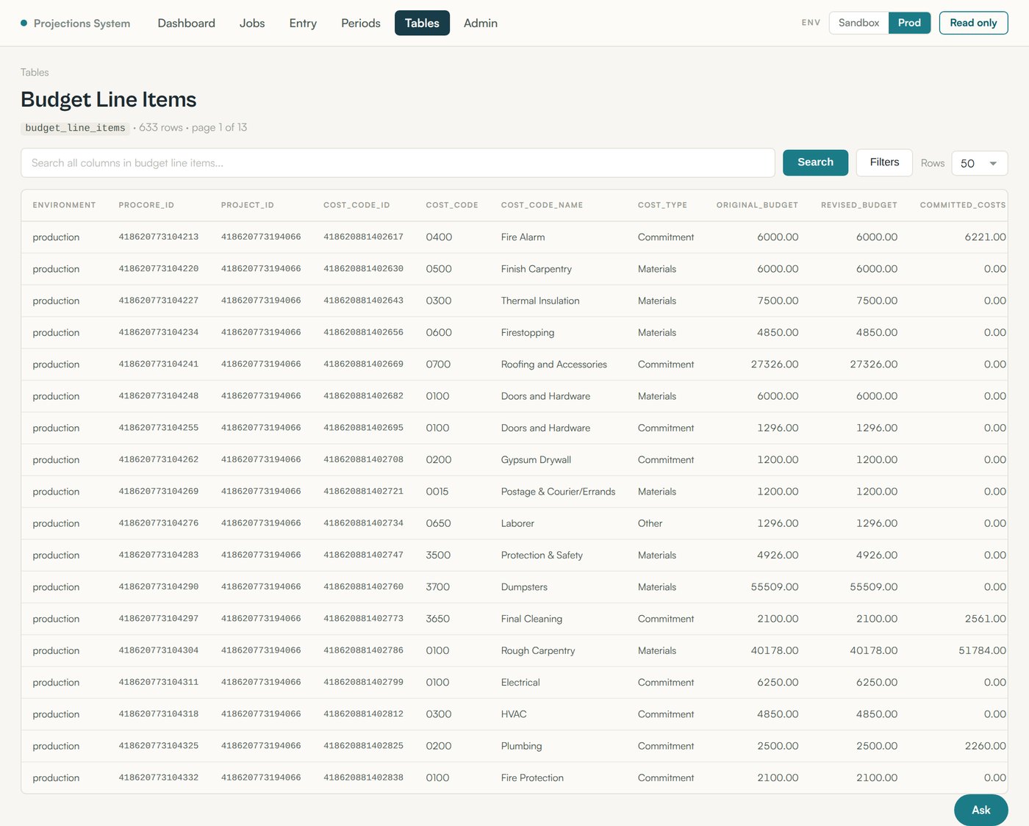
Task: Select the Final Cleaning cell
Action: coord(531,619)
